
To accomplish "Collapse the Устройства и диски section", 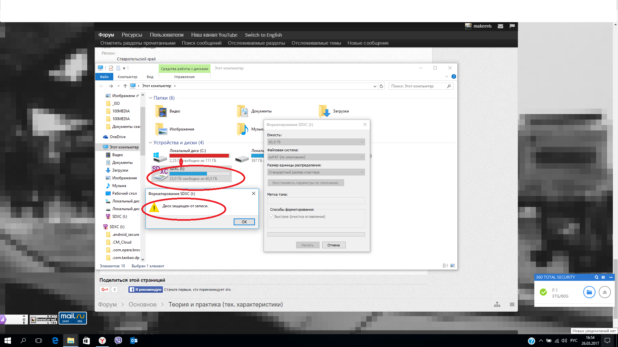I will (x=150, y=143).
